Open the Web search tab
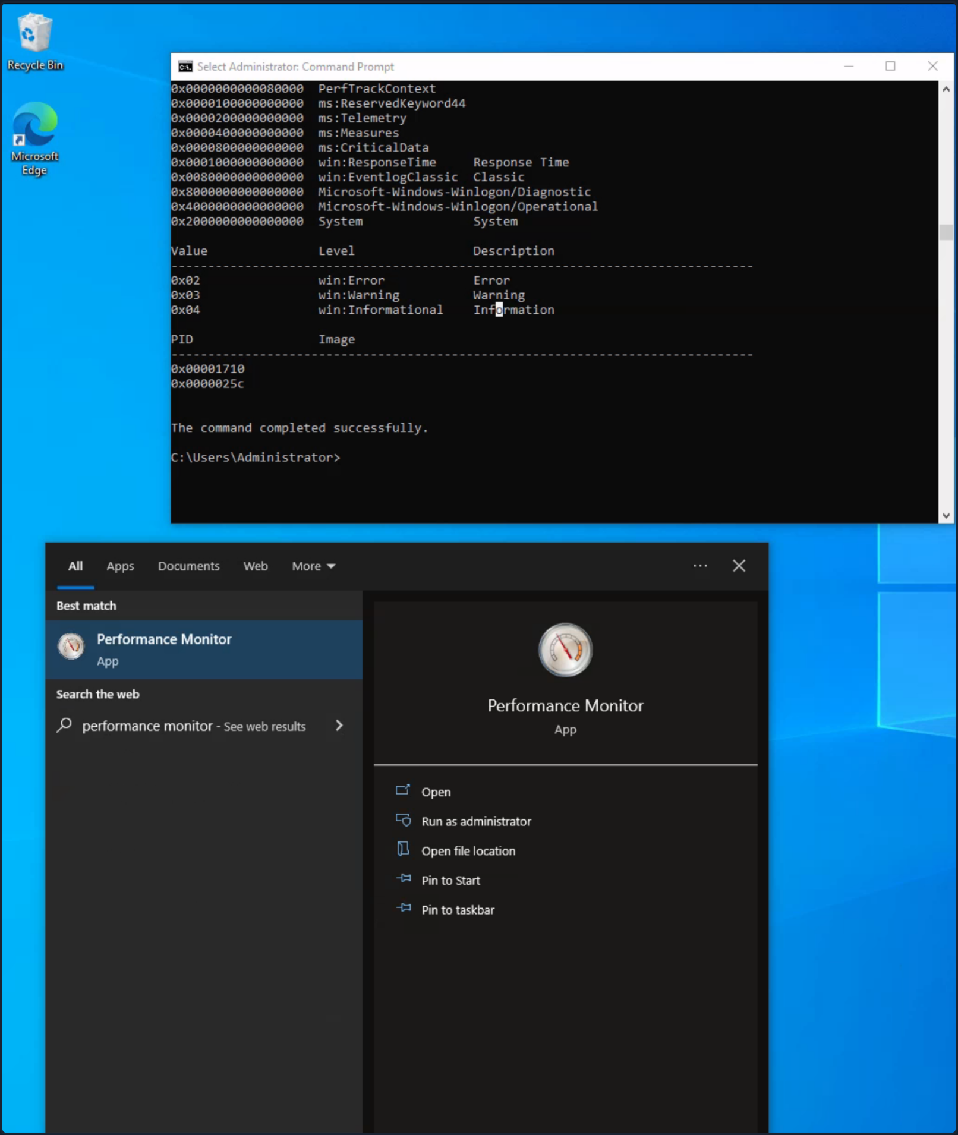958x1135 pixels. (255, 566)
